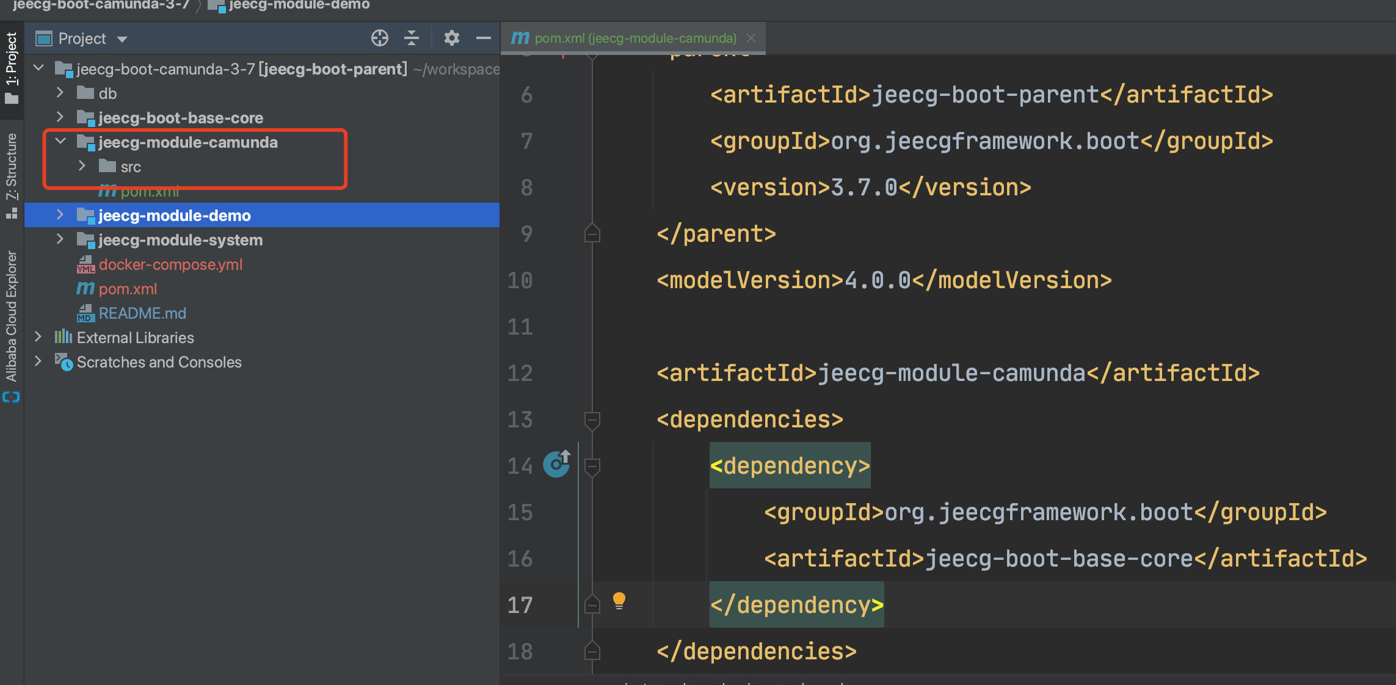The width and height of the screenshot is (1396, 685).
Task: Click jeecg-module-demo module folder icon
Action: pos(85,215)
